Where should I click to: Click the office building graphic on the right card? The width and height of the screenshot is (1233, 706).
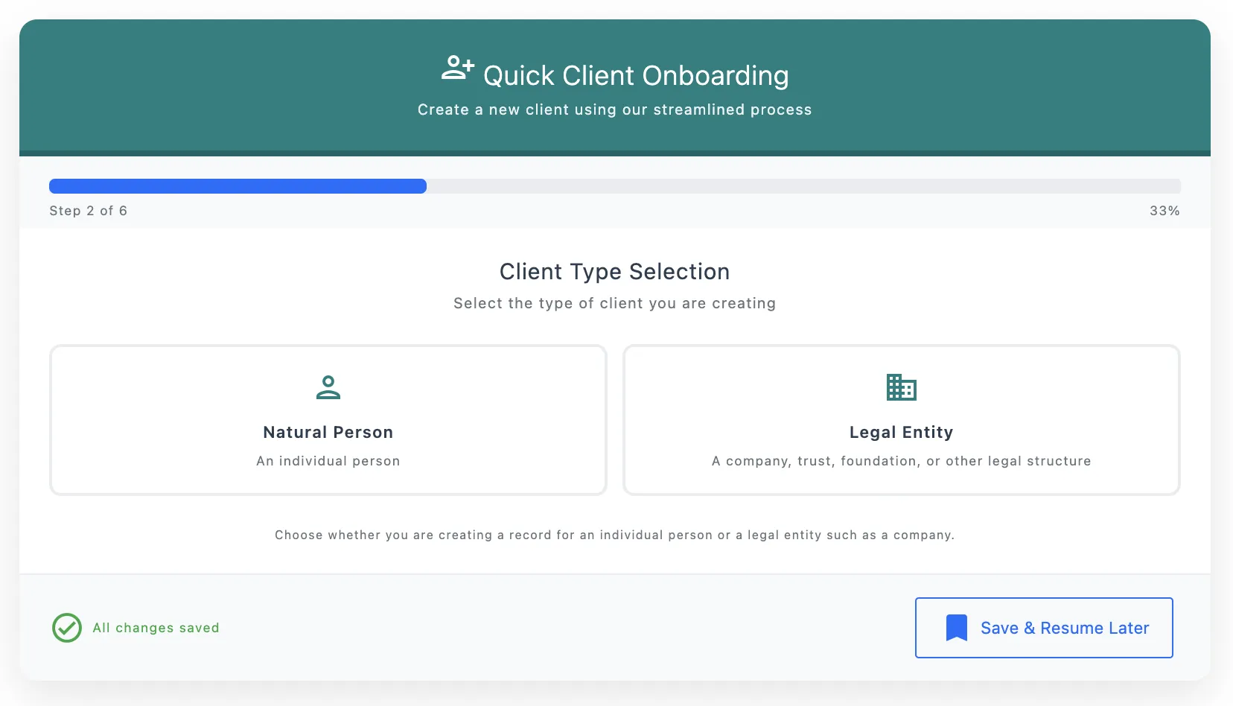[901, 387]
